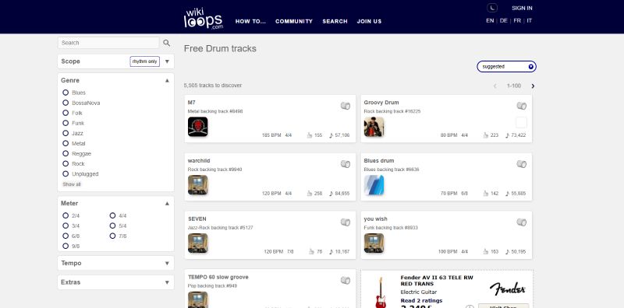Select BossaNova genre filter

point(66,103)
